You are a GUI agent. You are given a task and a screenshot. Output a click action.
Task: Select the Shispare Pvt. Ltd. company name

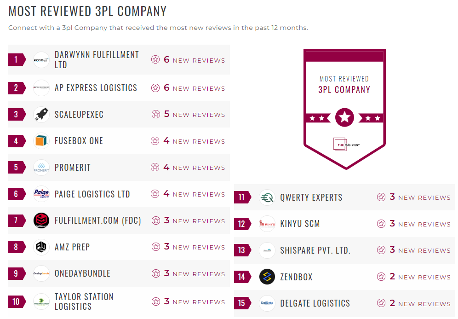click(x=315, y=250)
